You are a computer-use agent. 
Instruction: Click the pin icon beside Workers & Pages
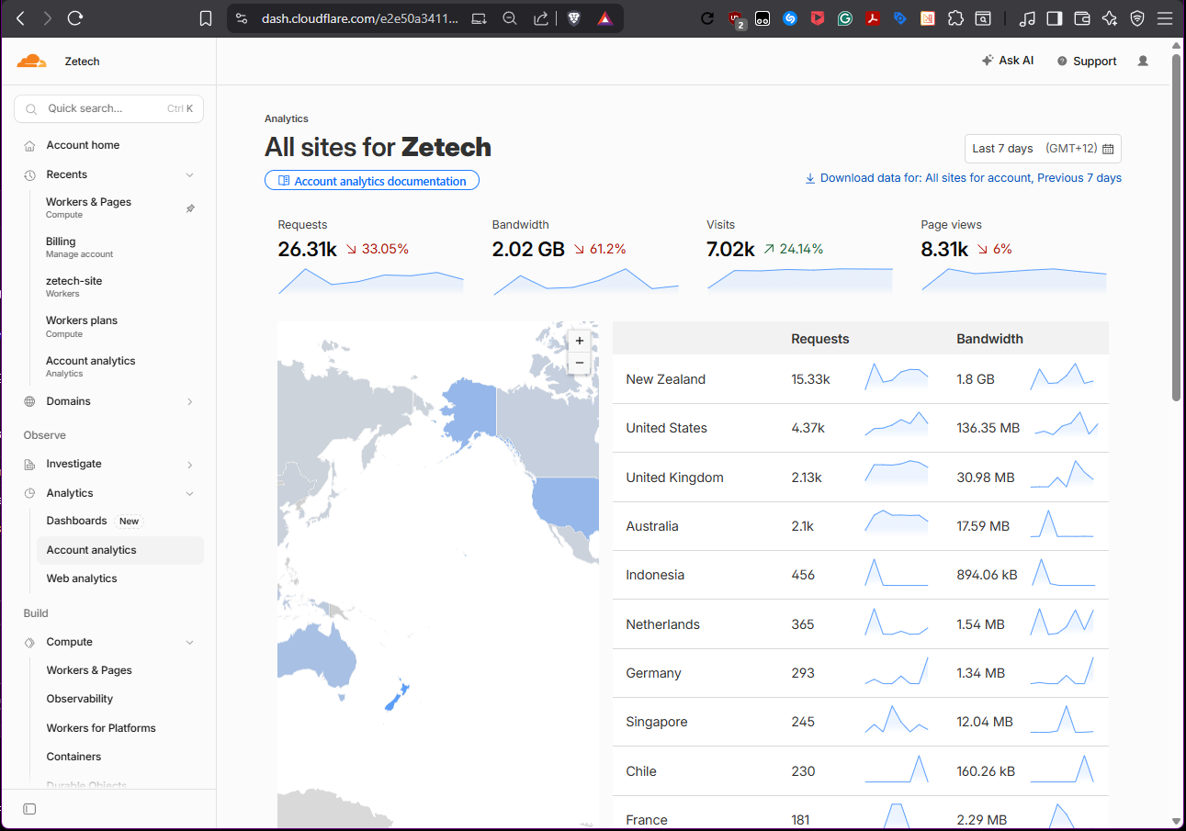(190, 208)
